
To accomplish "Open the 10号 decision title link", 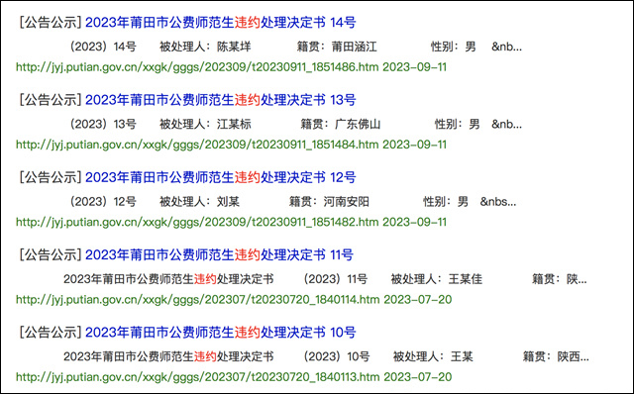I will (x=220, y=333).
